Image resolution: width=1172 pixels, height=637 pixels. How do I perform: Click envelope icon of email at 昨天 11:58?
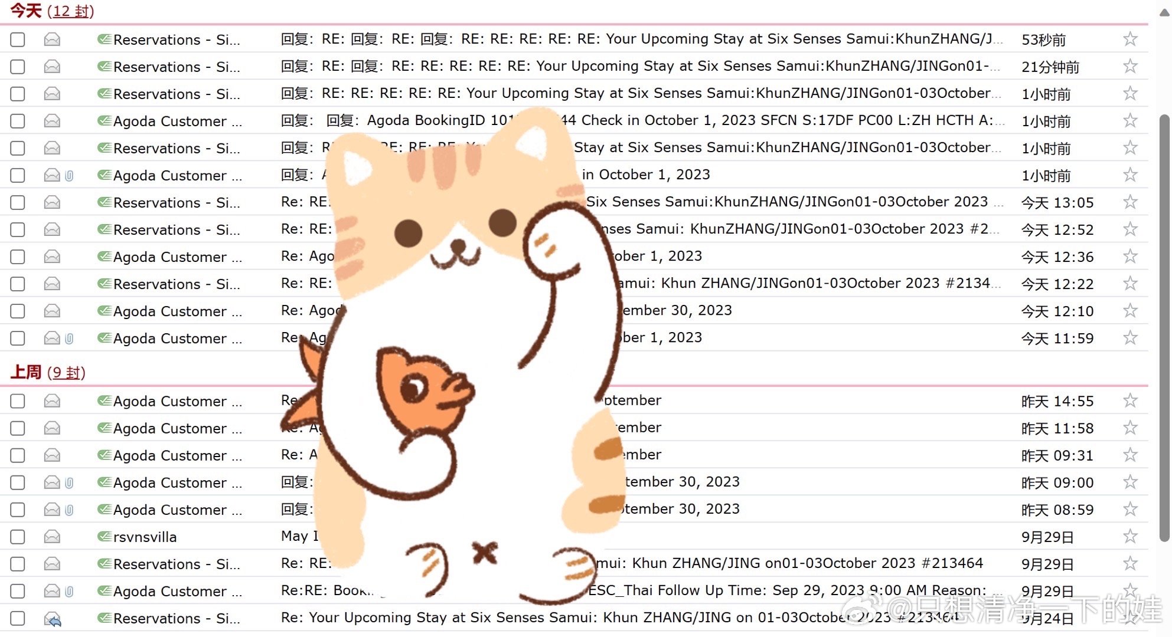[52, 428]
